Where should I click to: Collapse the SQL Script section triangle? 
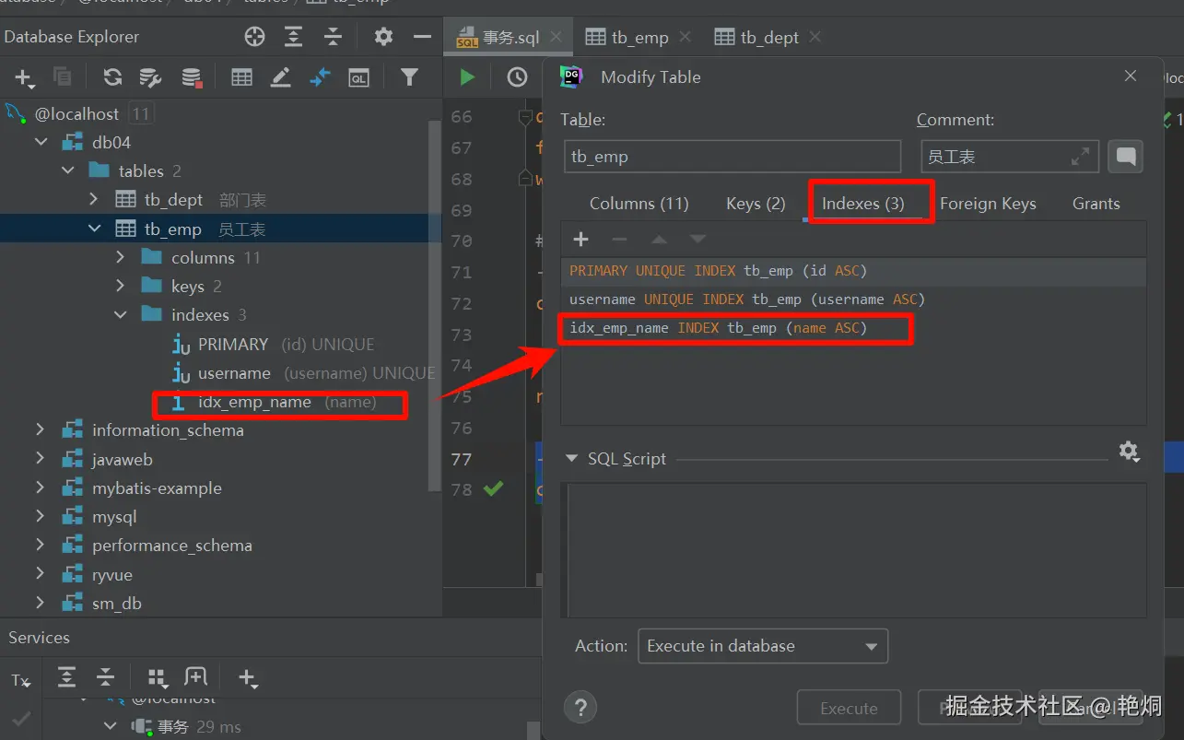click(571, 458)
